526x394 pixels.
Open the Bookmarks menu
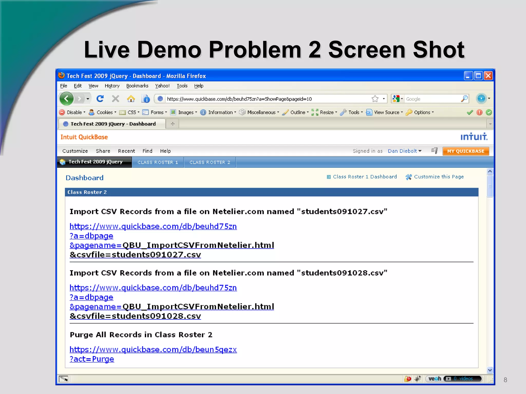pyautogui.click(x=137, y=86)
